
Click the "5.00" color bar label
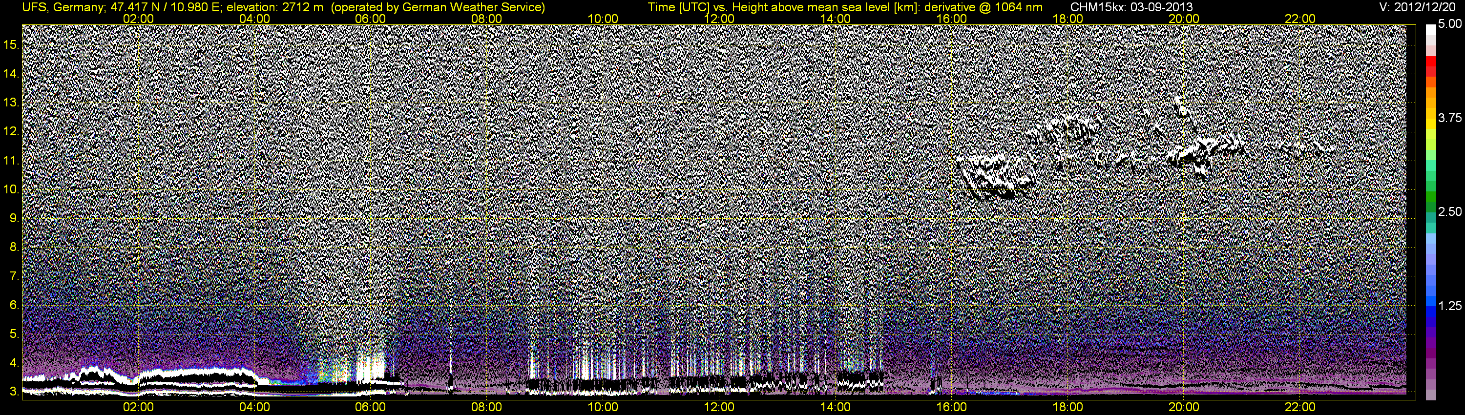[x=1450, y=24]
